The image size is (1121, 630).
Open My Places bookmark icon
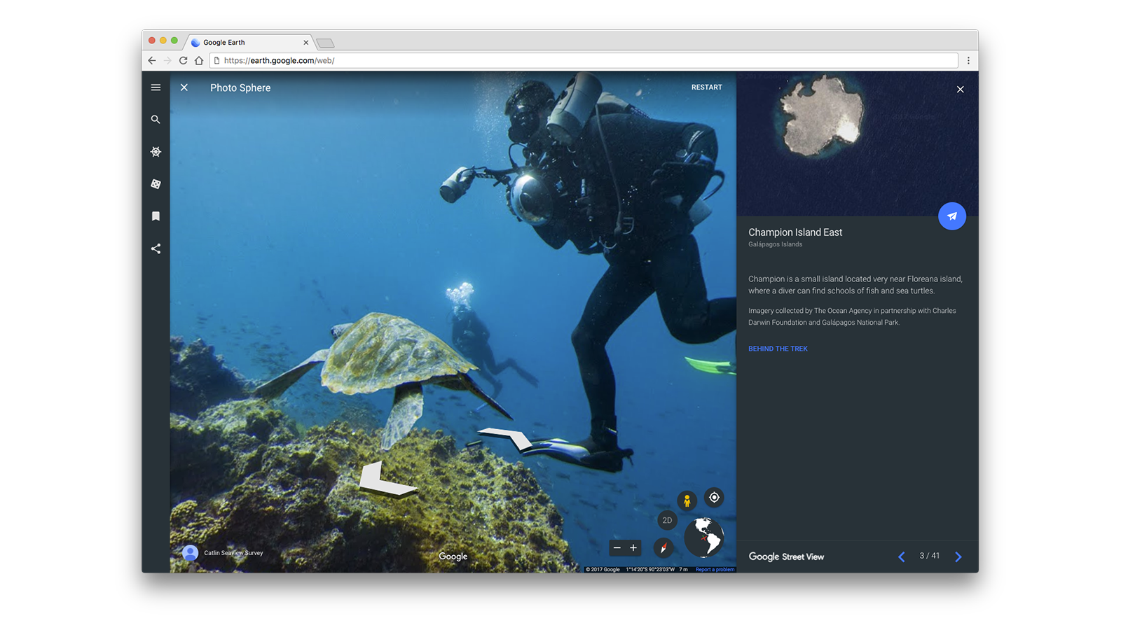tap(156, 216)
